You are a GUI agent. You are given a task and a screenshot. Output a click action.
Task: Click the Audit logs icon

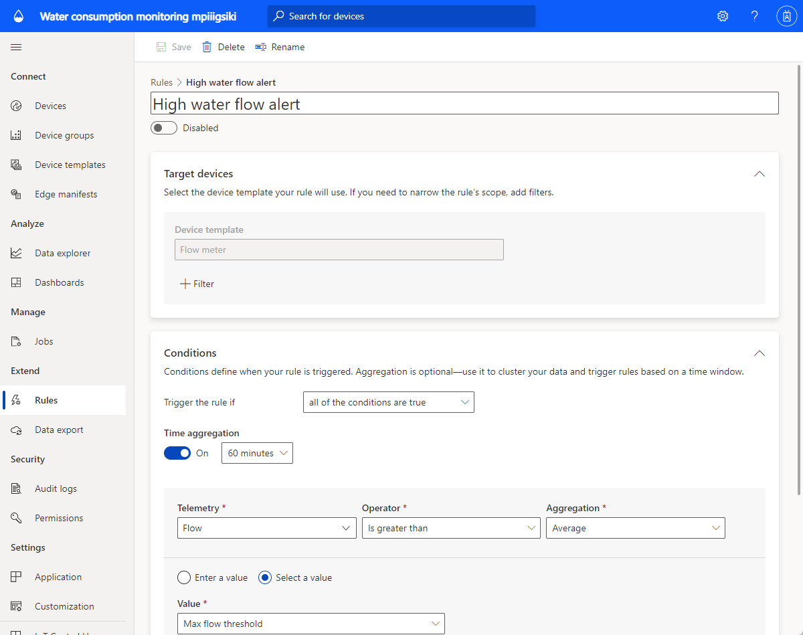click(16, 488)
